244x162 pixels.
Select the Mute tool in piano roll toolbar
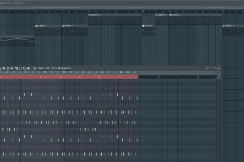12,68
